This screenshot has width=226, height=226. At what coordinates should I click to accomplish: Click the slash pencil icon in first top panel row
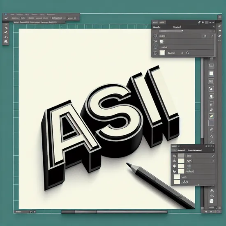(x=212, y=36)
